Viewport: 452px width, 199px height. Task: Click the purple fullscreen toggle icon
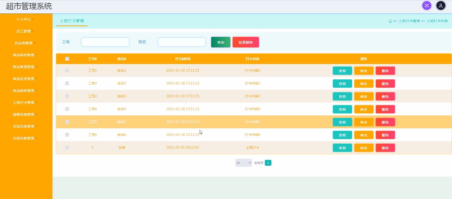427,6
